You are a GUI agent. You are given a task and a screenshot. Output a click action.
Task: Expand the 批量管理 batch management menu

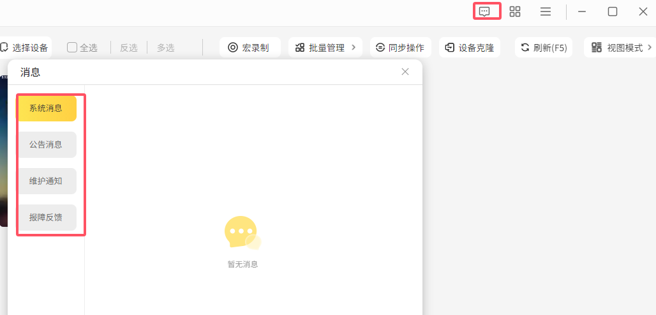325,47
